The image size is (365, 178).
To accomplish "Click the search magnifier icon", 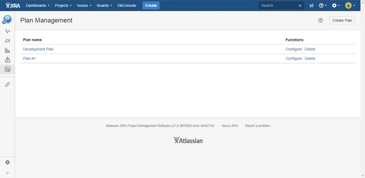I will tap(300, 6).
